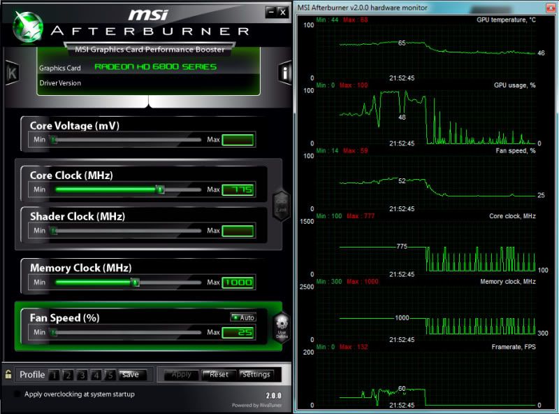This screenshot has width=559, height=414.
Task: Click the fan User Define gear icon
Action: tap(282, 327)
